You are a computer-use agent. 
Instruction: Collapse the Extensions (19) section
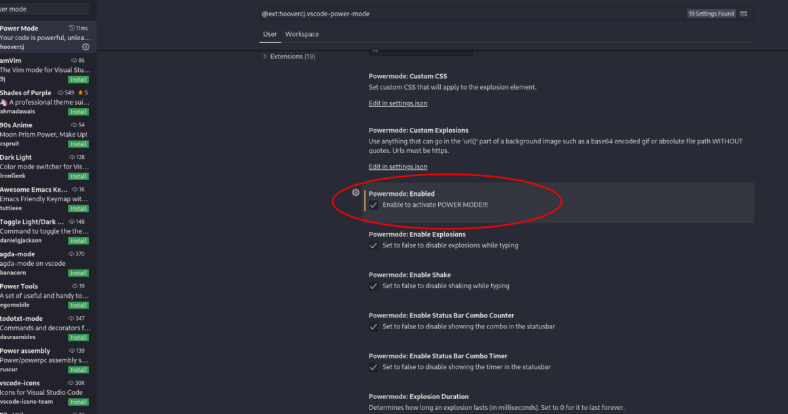pyautogui.click(x=264, y=56)
